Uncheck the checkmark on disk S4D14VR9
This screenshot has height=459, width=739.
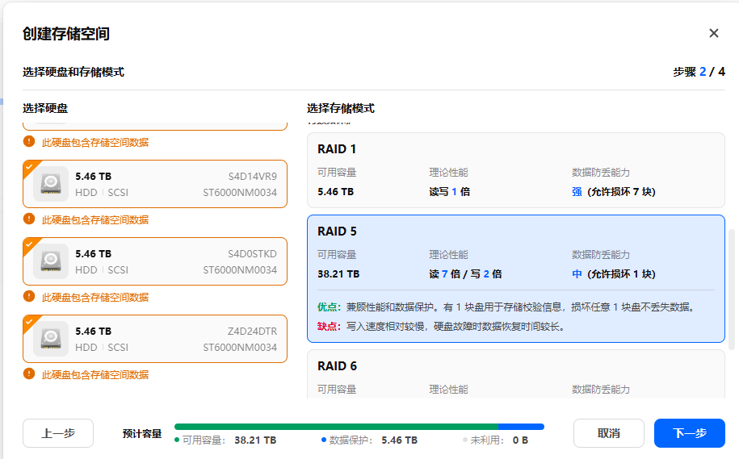(x=29, y=166)
